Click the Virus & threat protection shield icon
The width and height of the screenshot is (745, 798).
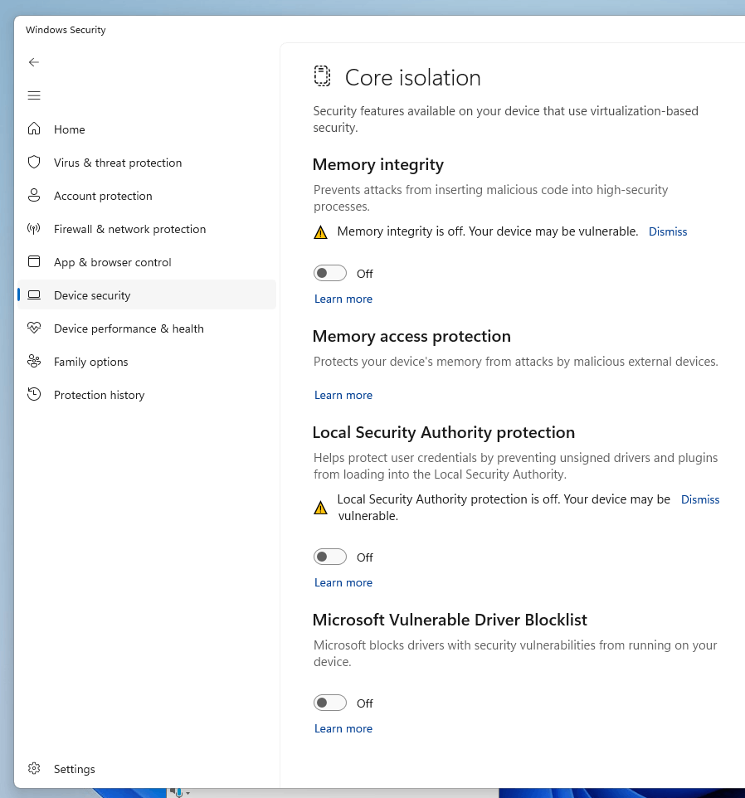34,163
